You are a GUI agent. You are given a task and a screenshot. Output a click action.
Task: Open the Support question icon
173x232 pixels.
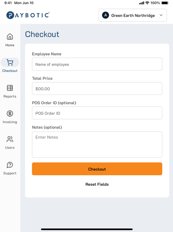pyautogui.click(x=10, y=165)
